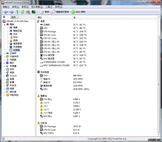Open the 報告 report button
Screen dimensions: 162x142
(x=45, y=12)
